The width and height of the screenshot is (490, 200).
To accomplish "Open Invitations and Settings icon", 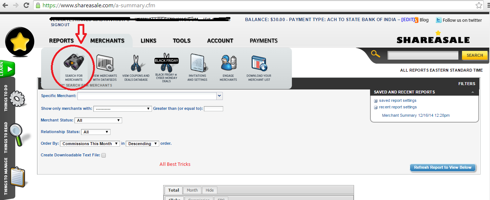I will 198,63.
